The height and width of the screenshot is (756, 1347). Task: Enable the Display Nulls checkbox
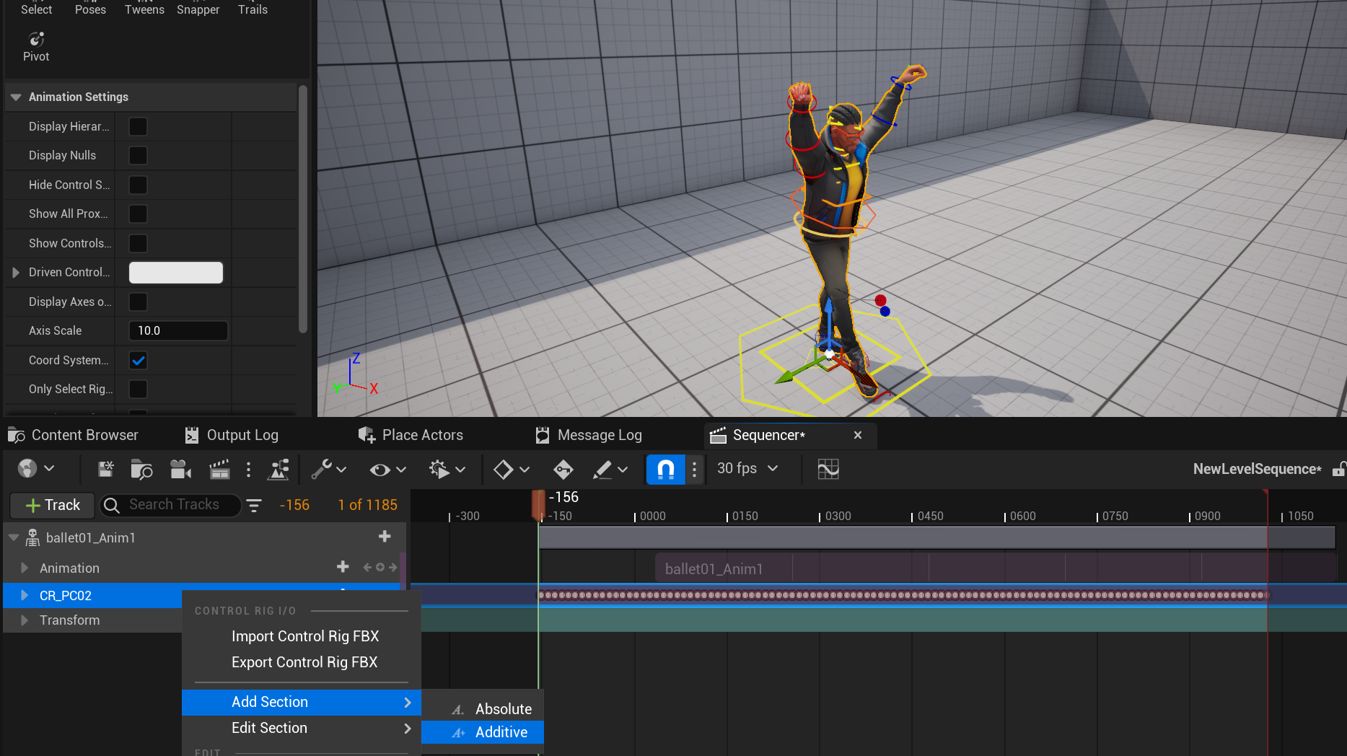pos(138,156)
